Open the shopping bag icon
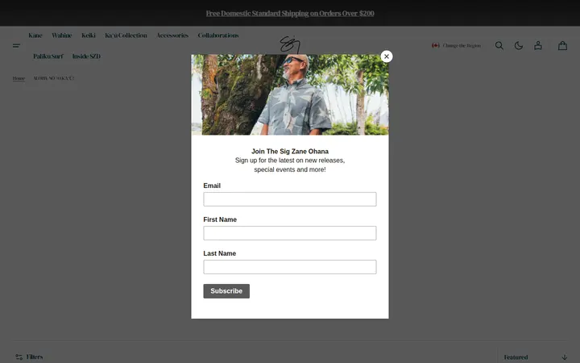 point(562,45)
